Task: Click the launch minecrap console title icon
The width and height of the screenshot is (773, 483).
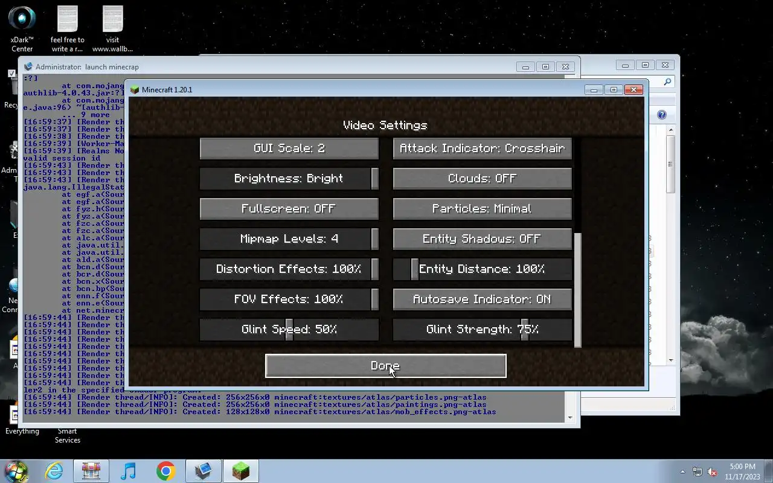Action: [28, 66]
